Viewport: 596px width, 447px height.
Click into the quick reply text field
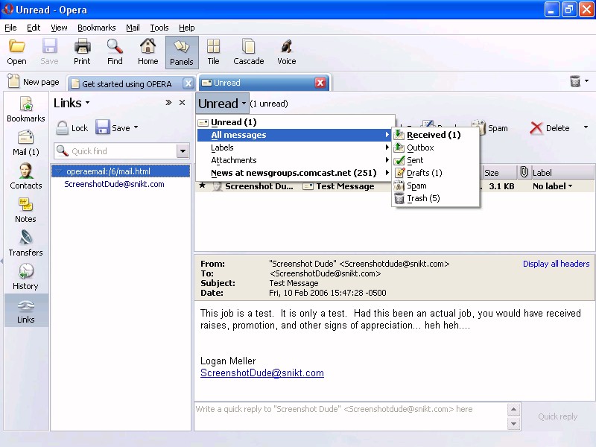(350, 416)
